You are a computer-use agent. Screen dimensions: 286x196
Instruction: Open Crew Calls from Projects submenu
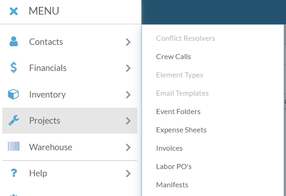173,57
